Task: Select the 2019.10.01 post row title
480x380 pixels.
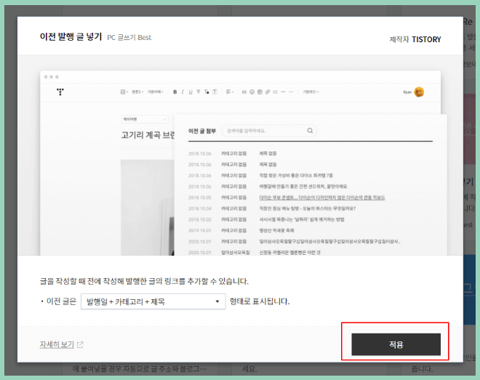Action: tap(277, 231)
